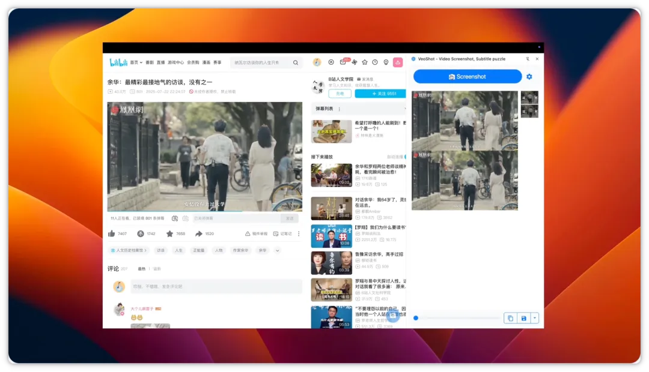This screenshot has width=649, height=372.
Task: Select the 正能量 tag
Action: [x=199, y=250]
